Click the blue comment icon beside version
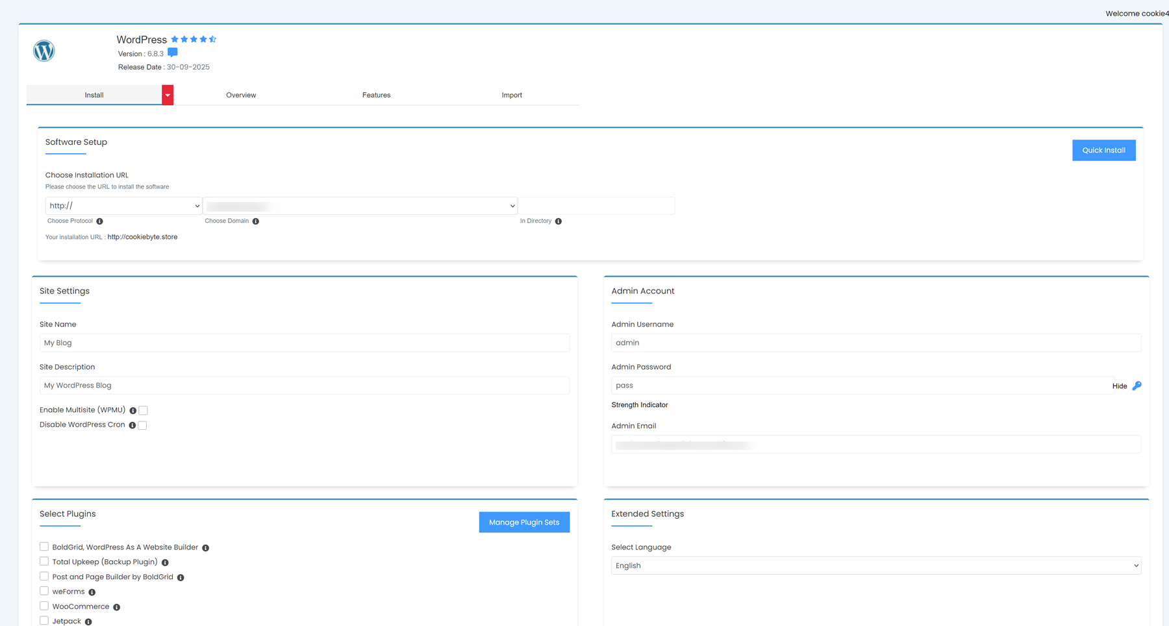Screen dimensions: 1169x626 pos(172,53)
